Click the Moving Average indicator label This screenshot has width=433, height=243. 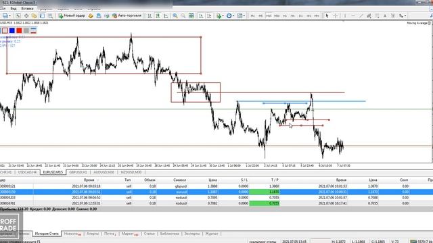417,23
